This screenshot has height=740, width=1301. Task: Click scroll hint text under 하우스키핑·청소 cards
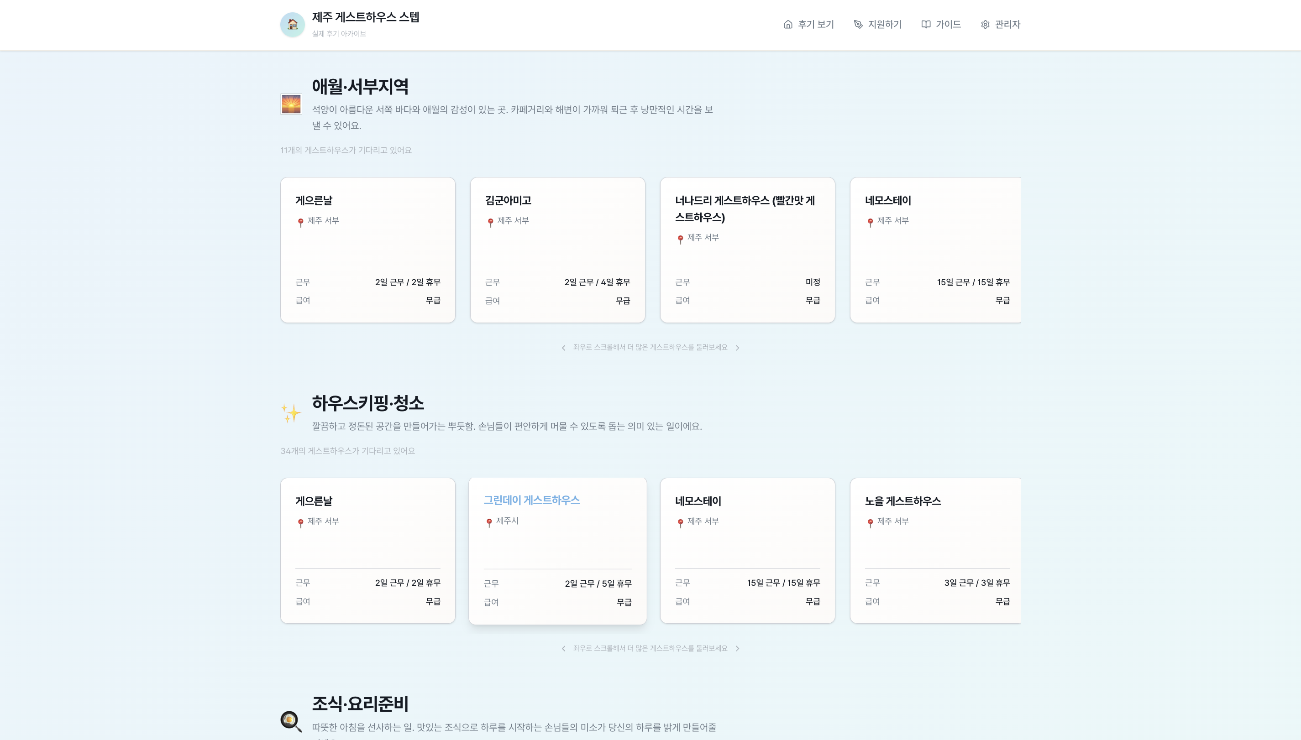click(650, 648)
